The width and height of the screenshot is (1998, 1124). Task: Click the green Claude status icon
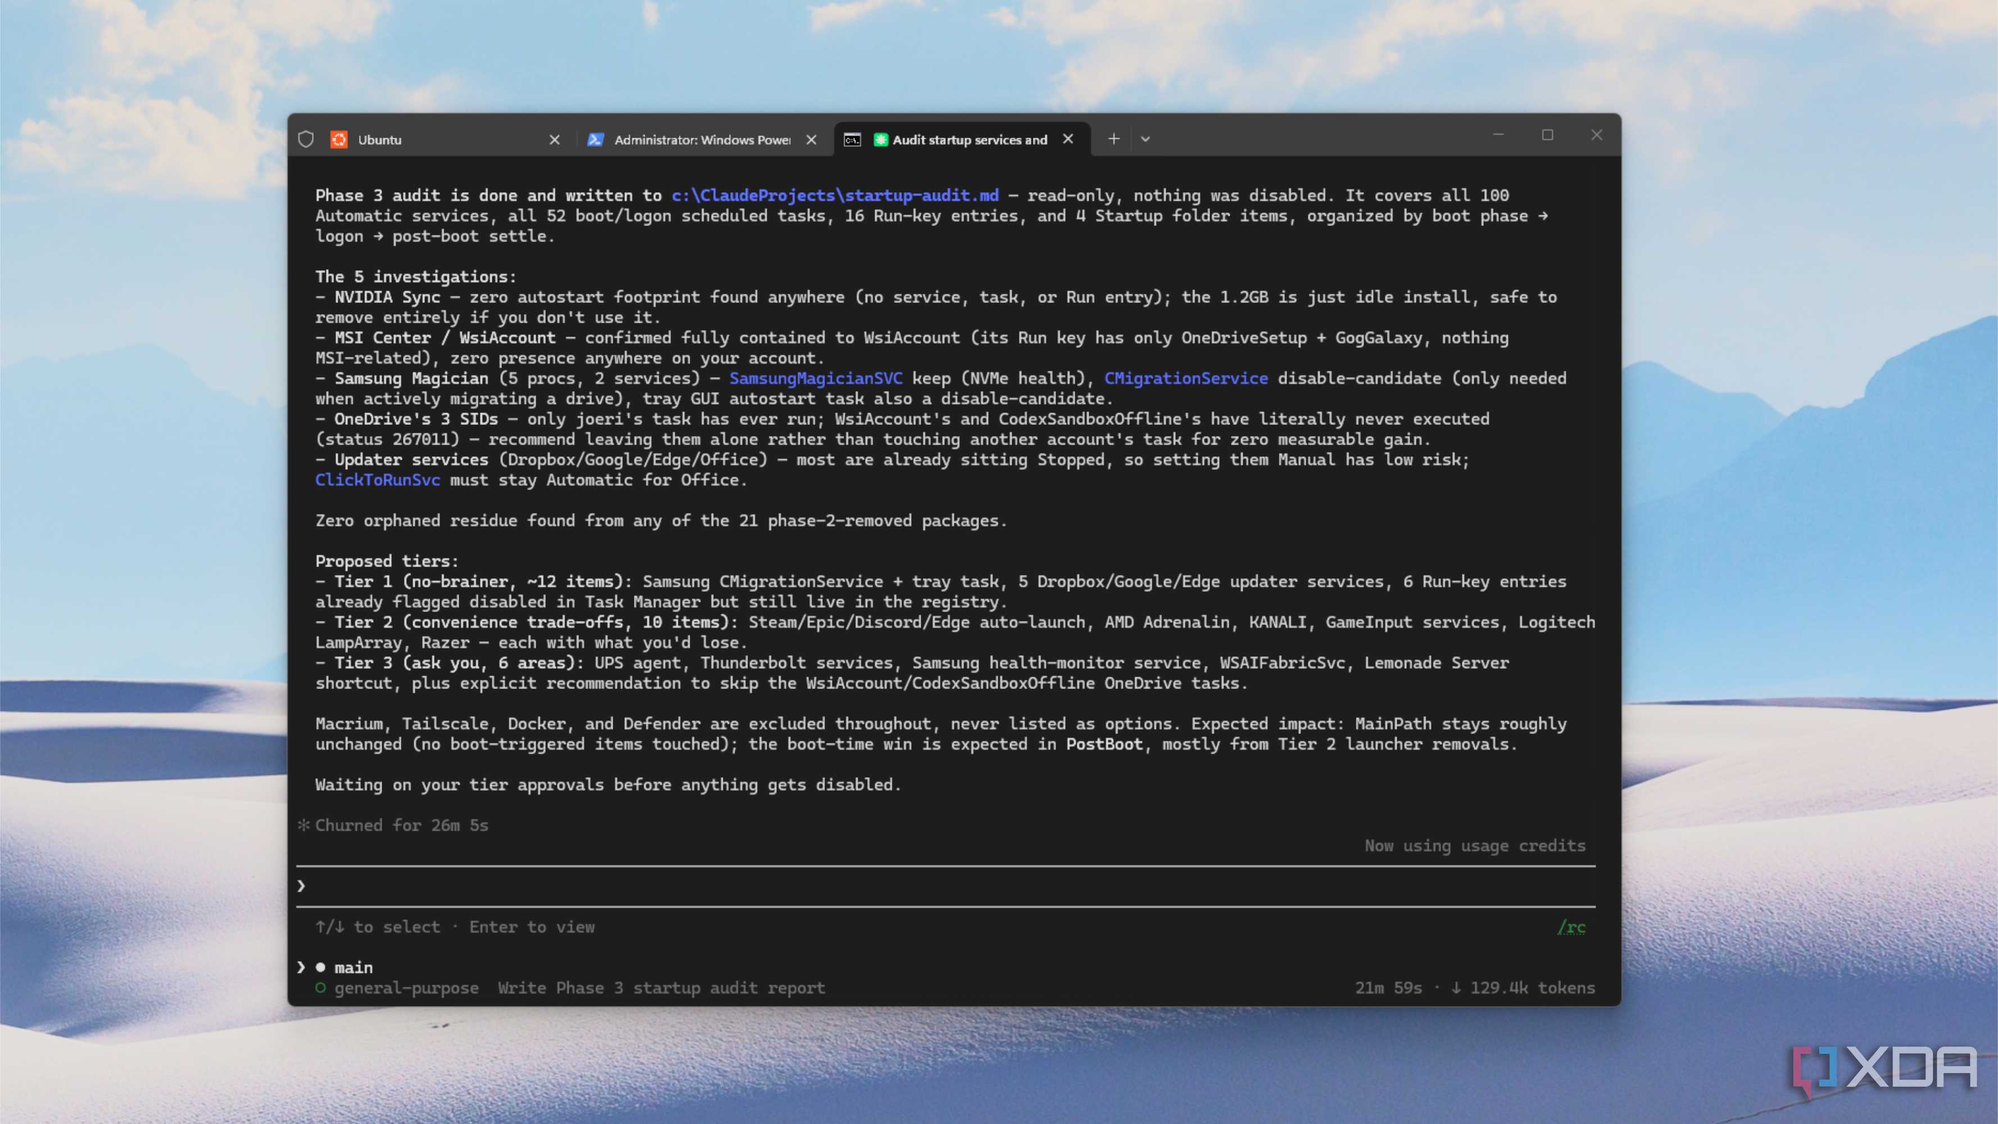[880, 139]
